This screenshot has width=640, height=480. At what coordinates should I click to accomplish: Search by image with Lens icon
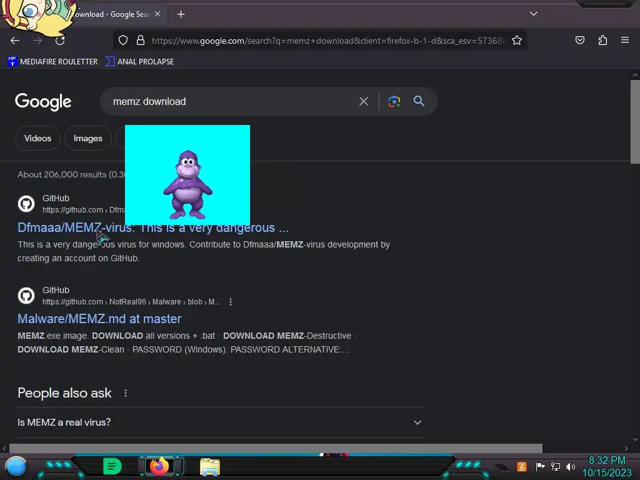(394, 101)
